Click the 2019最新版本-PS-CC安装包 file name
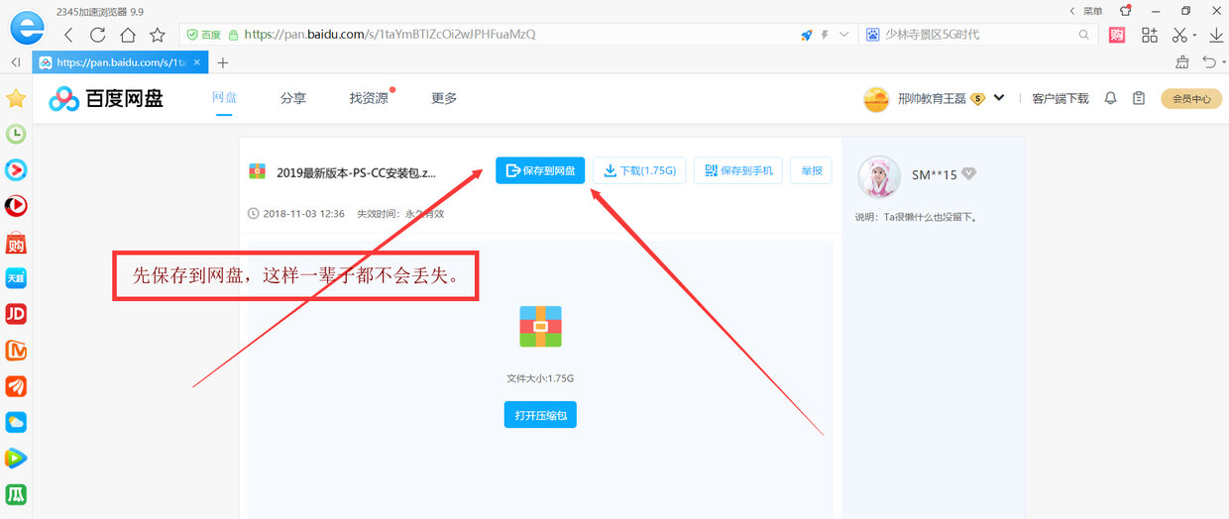Screen dimensions: 1229x519 [356, 172]
